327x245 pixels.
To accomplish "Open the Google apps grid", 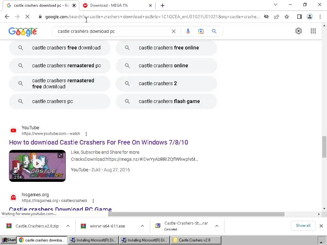I will (x=313, y=31).
